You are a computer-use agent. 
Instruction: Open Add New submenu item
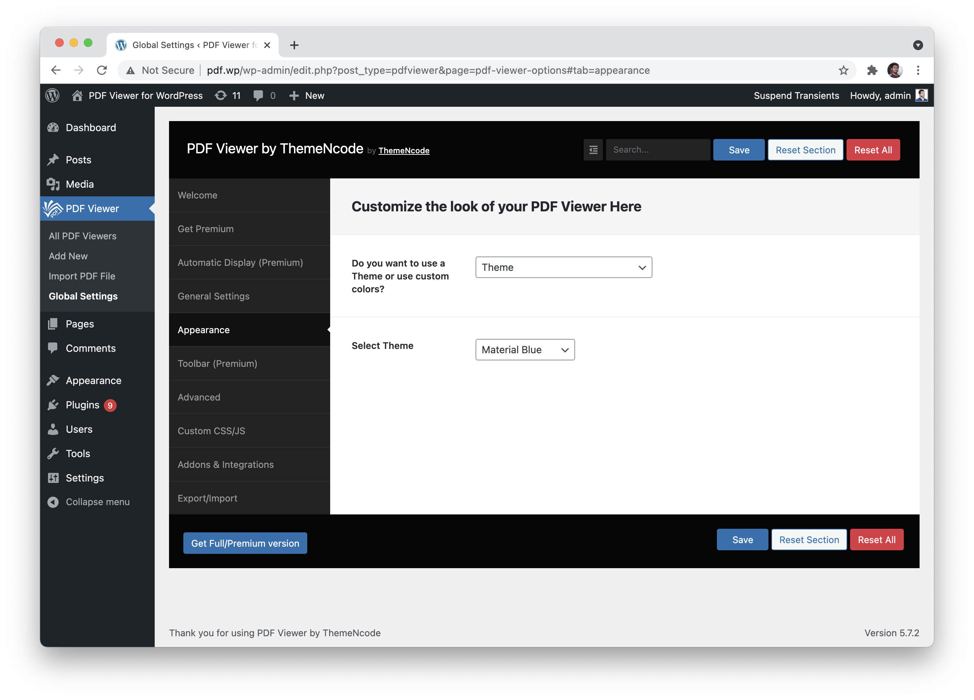[68, 256]
